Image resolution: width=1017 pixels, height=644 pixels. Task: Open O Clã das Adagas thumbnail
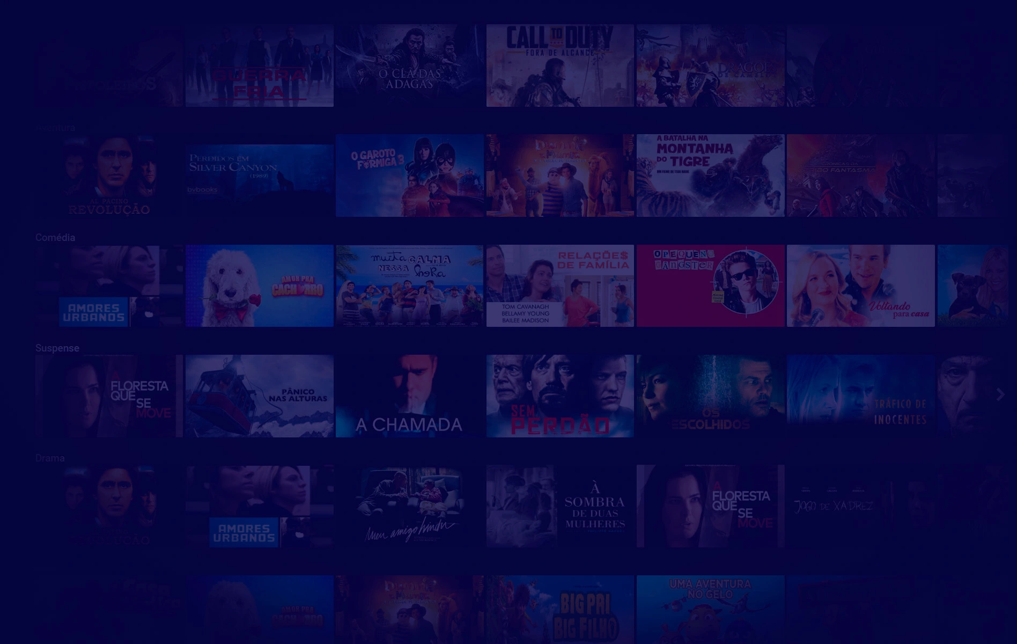(x=410, y=65)
